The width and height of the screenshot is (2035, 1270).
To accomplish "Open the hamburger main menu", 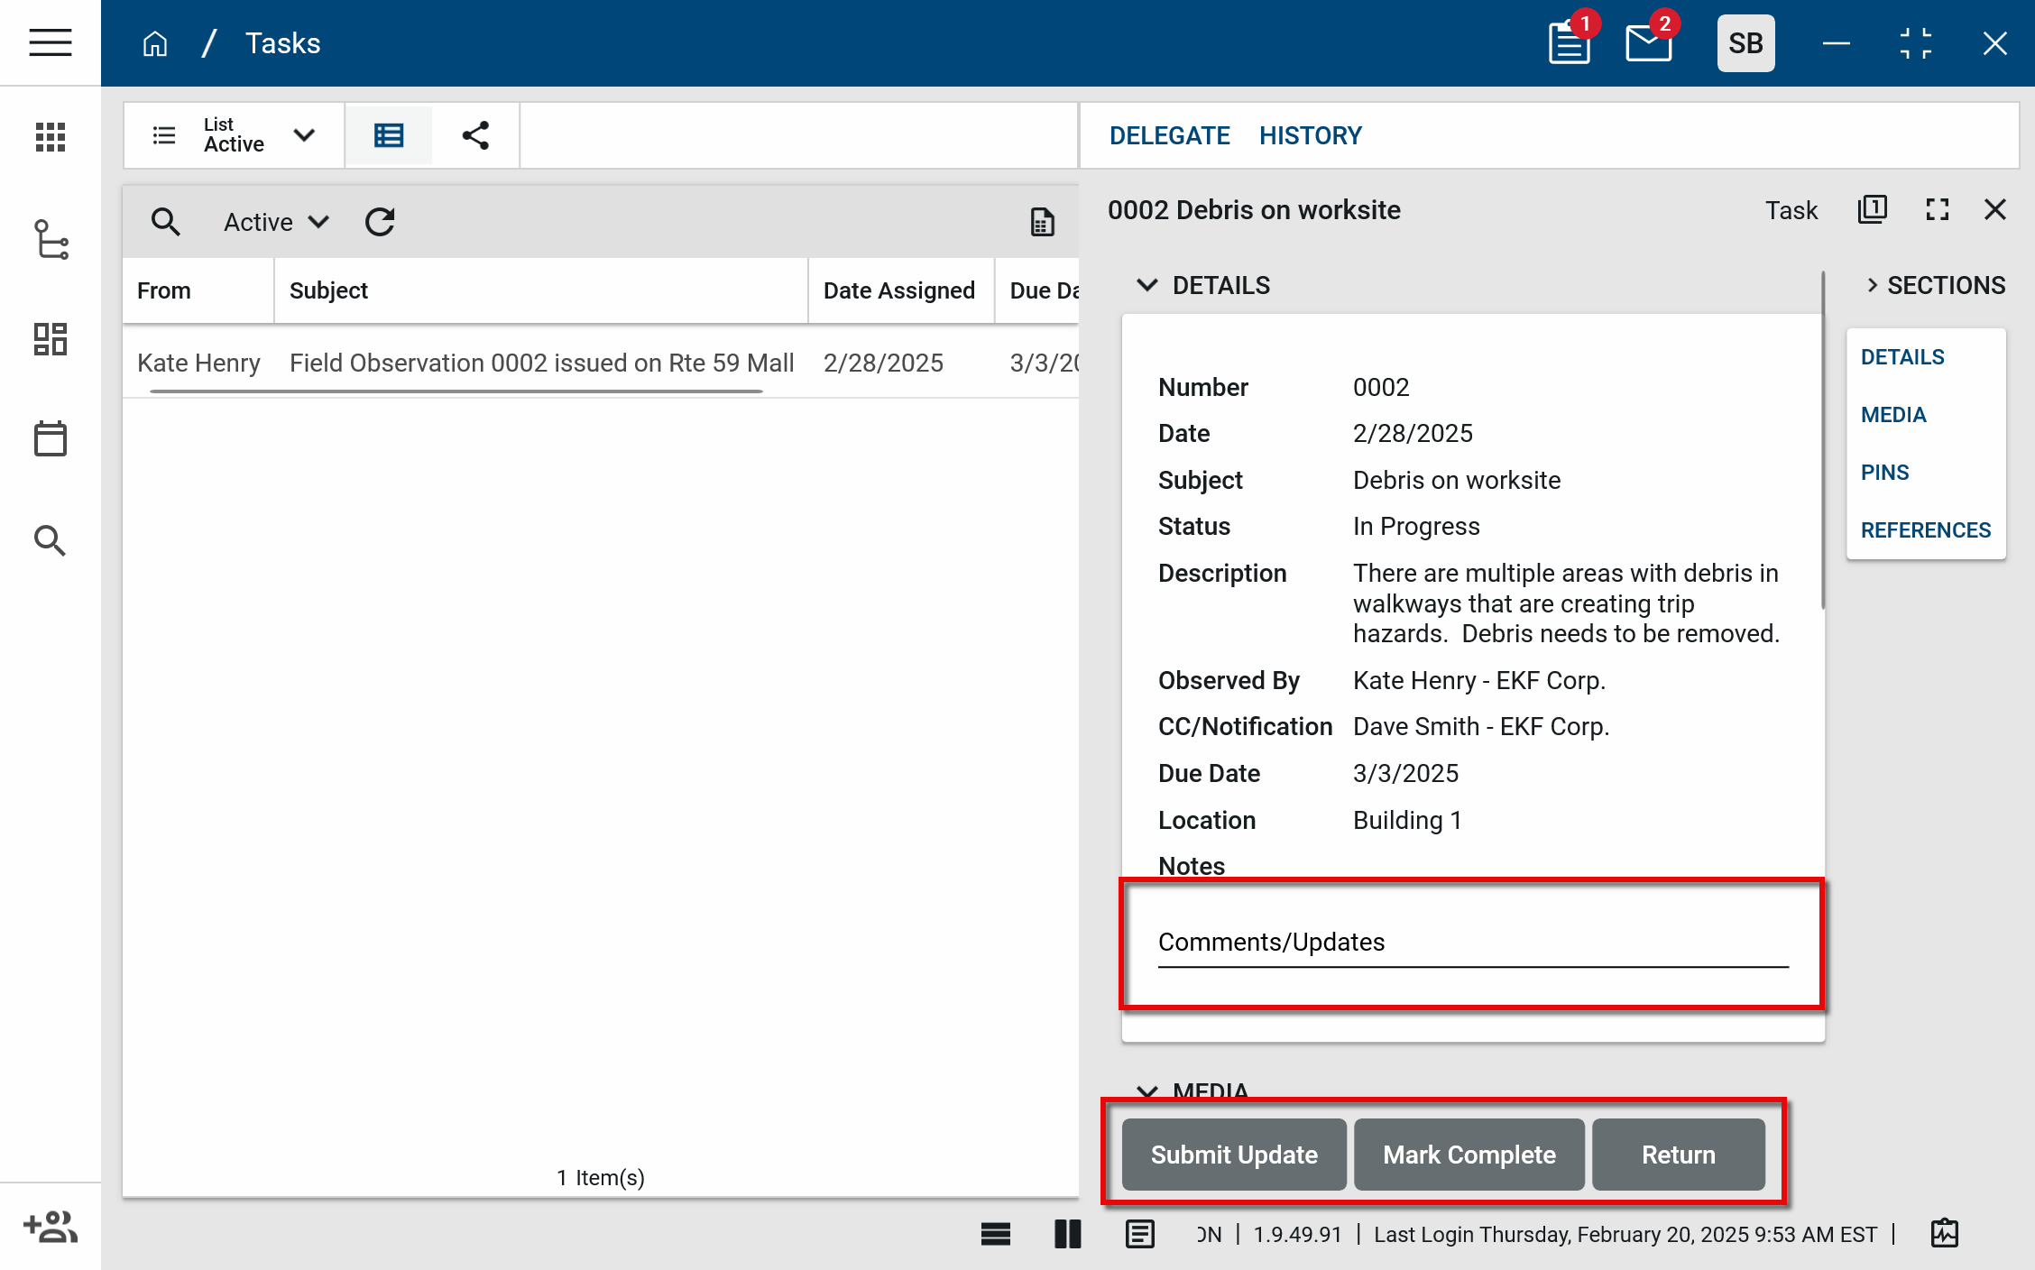I will [x=51, y=42].
